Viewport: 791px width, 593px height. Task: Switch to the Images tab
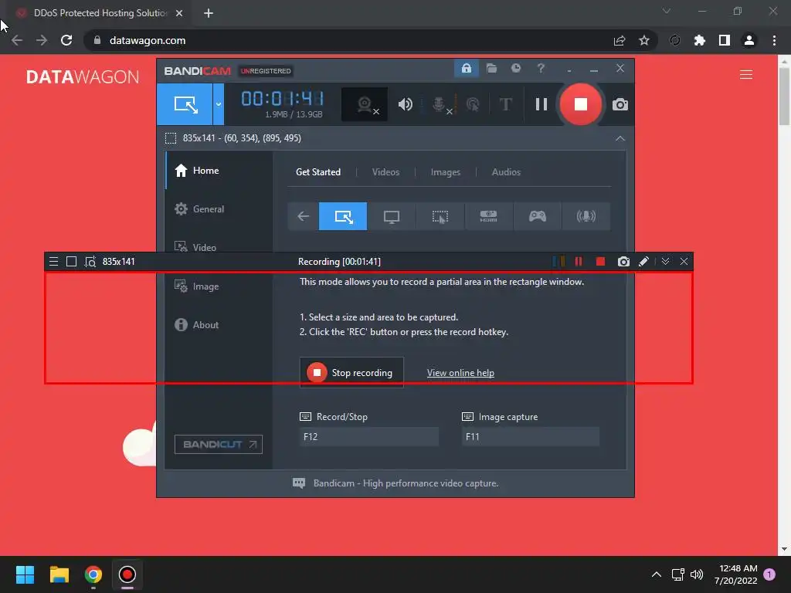[x=446, y=172]
